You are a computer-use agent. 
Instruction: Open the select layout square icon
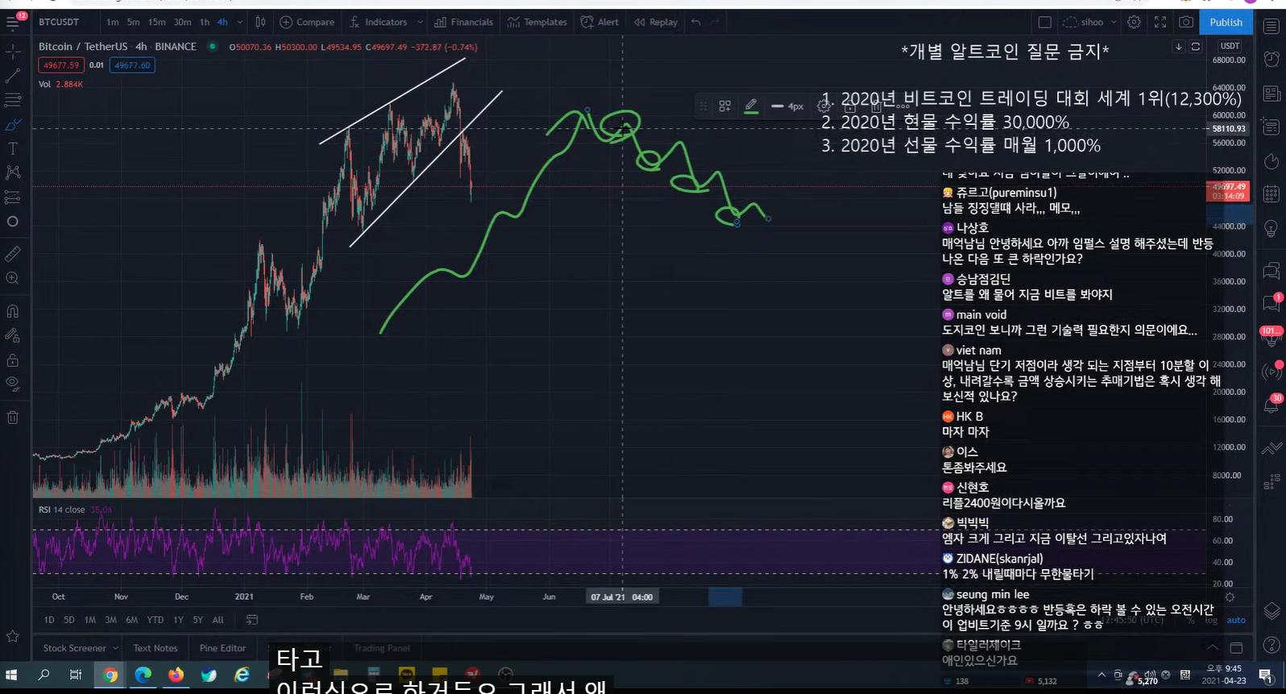(x=1045, y=23)
